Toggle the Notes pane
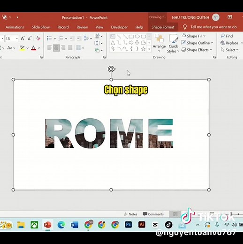Image resolution: width=243 pixels, height=244 pixels. coord(130,214)
